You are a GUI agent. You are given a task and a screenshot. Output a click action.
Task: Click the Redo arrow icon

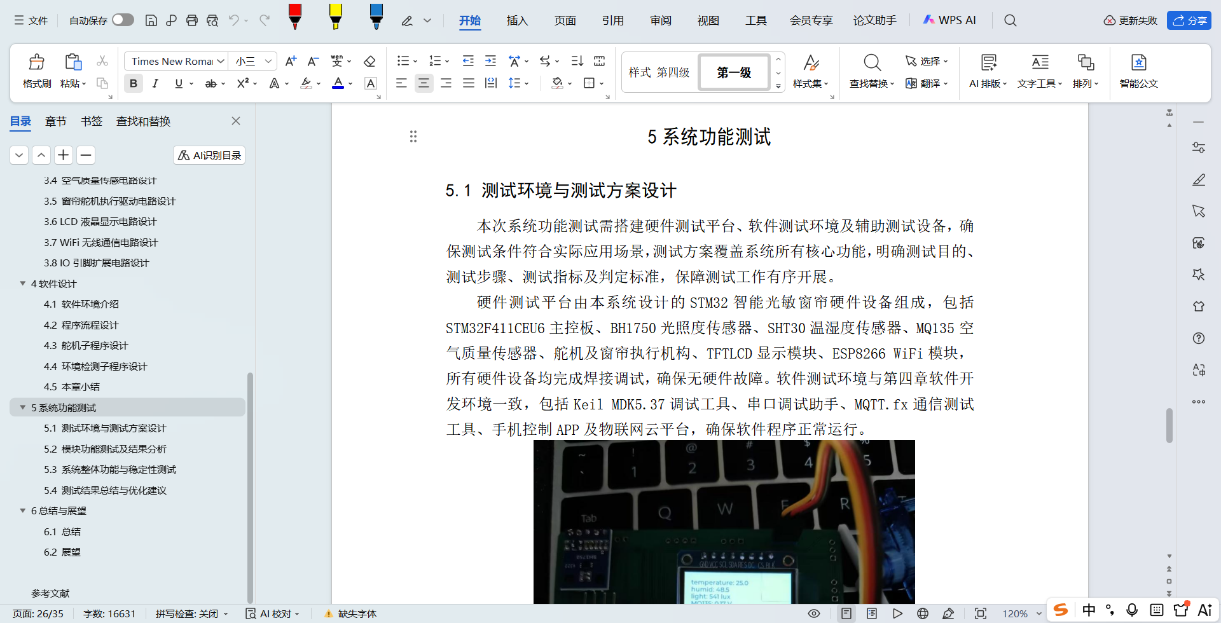[x=265, y=20]
